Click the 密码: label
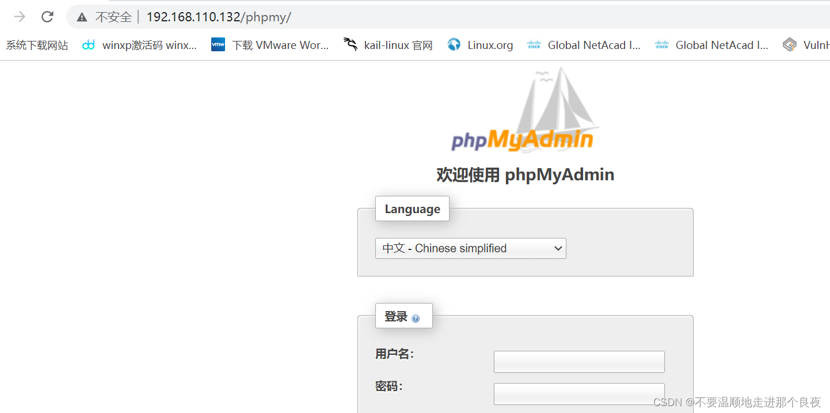The height and width of the screenshot is (413, 830). 389,386
